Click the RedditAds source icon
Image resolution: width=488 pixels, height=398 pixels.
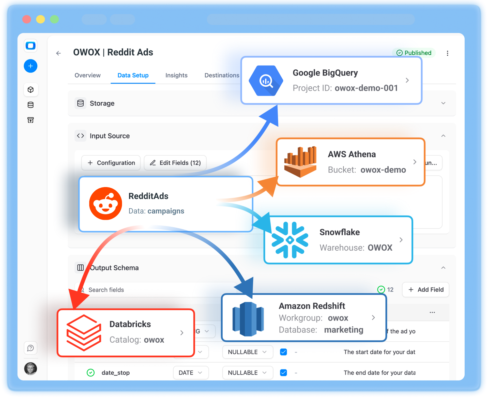pyautogui.click(x=105, y=203)
